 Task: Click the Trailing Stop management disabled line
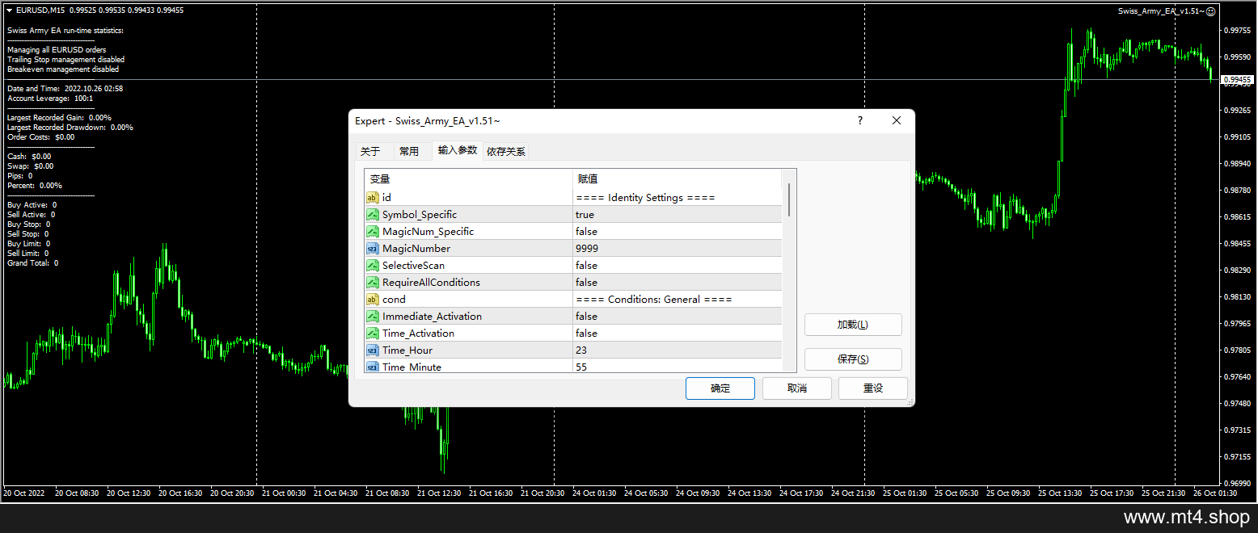click(x=65, y=60)
